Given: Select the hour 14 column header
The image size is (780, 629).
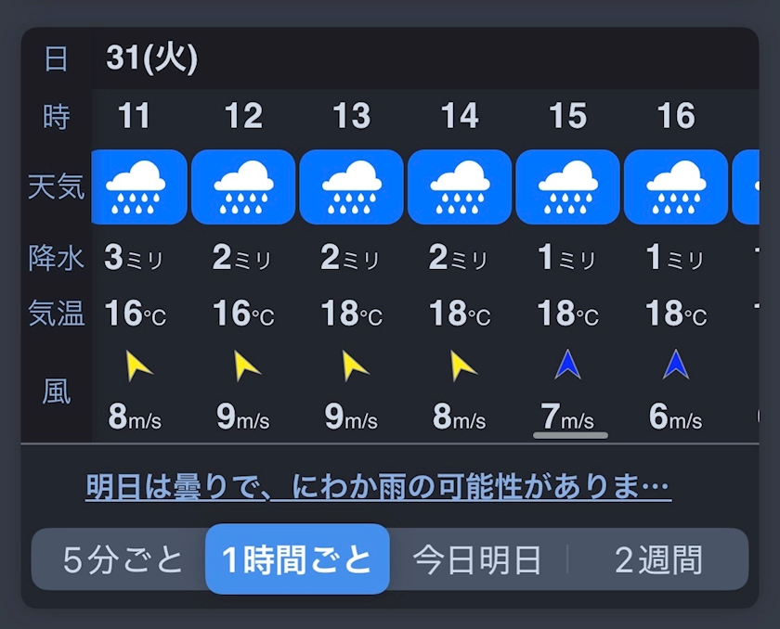Looking at the screenshot, I should tap(460, 116).
